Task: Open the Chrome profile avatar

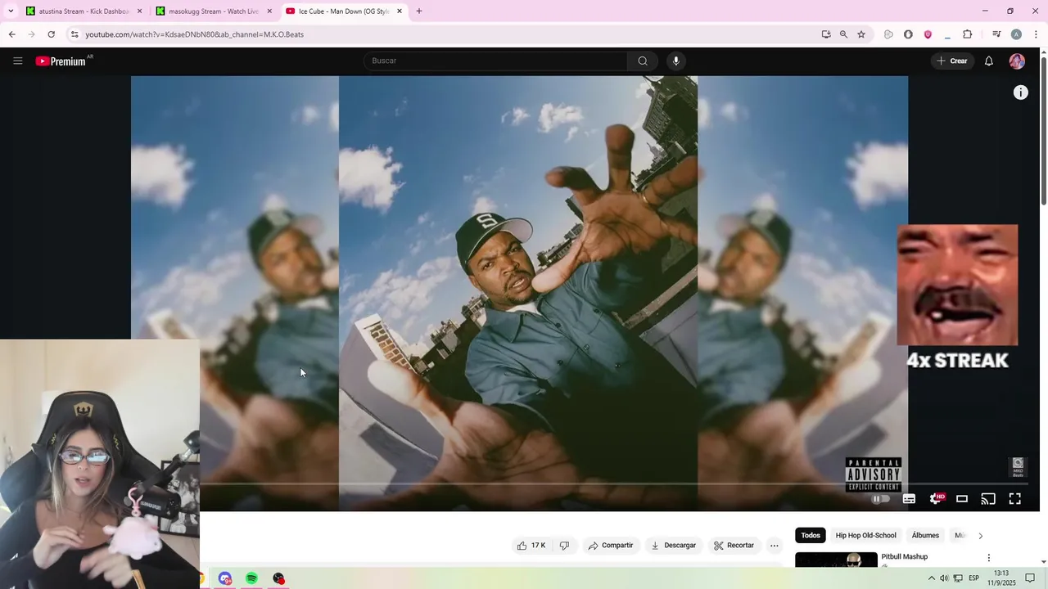Action: tap(1016, 34)
